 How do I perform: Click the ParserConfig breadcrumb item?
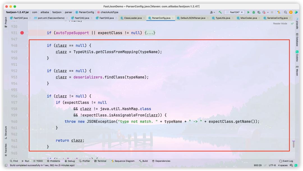(x=85, y=12)
